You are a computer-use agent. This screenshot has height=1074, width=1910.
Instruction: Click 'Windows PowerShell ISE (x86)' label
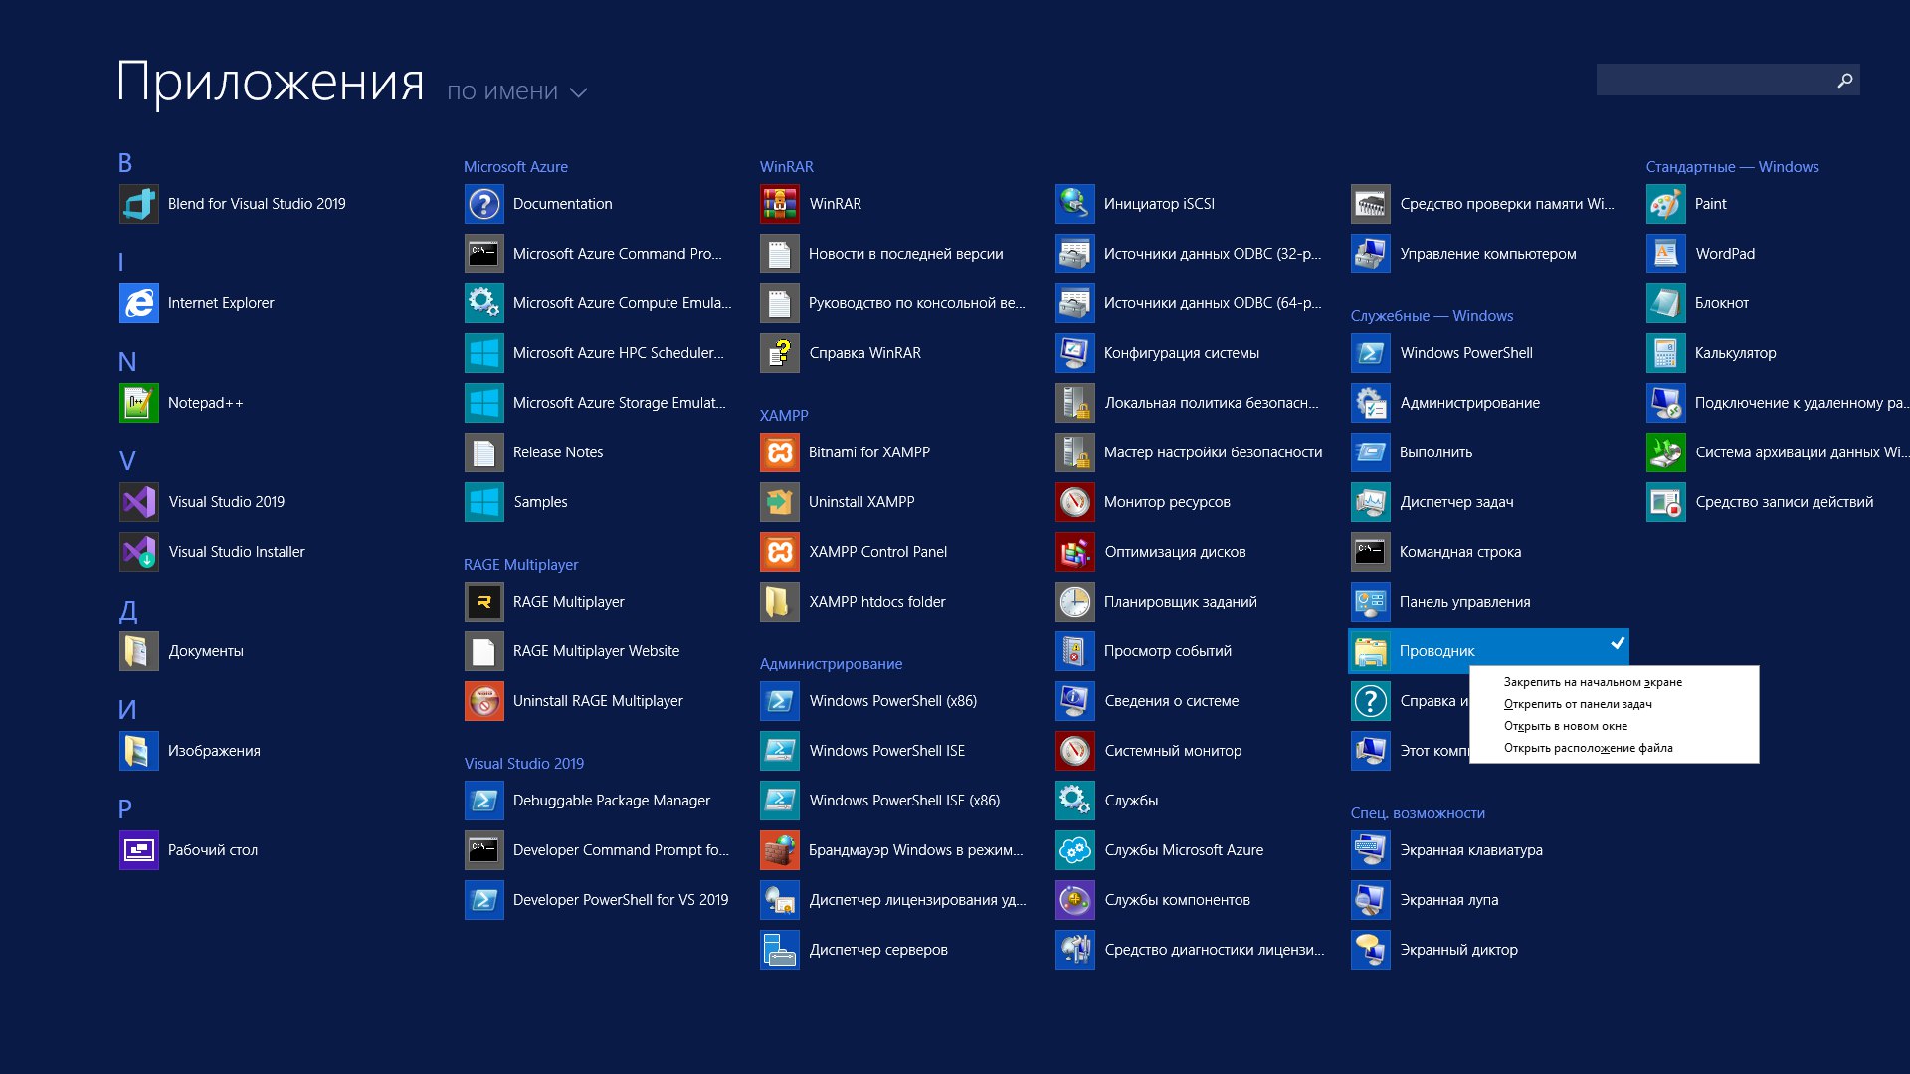(x=904, y=801)
